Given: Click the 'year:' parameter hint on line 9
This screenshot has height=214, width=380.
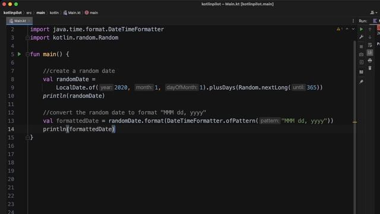Looking at the screenshot, I should click(x=106, y=87).
